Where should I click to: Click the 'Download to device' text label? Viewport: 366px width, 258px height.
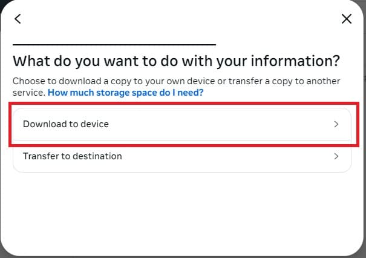[x=66, y=124]
